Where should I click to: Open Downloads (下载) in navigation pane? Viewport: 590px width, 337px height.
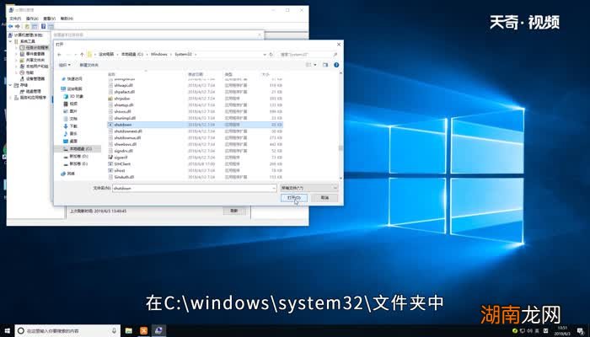[x=70, y=126]
